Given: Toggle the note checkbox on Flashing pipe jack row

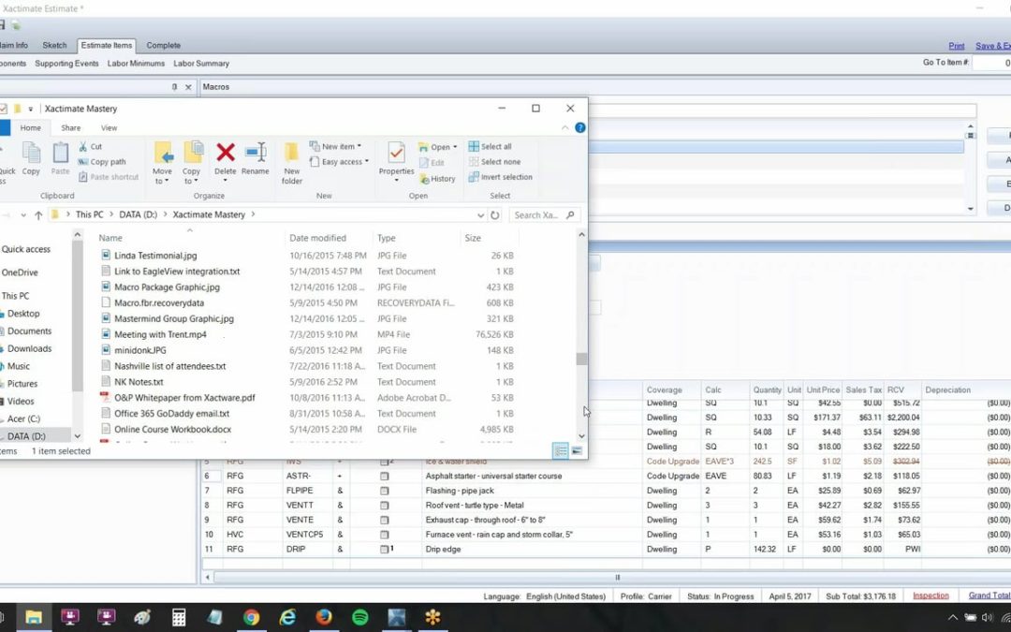Looking at the screenshot, I should click(385, 491).
